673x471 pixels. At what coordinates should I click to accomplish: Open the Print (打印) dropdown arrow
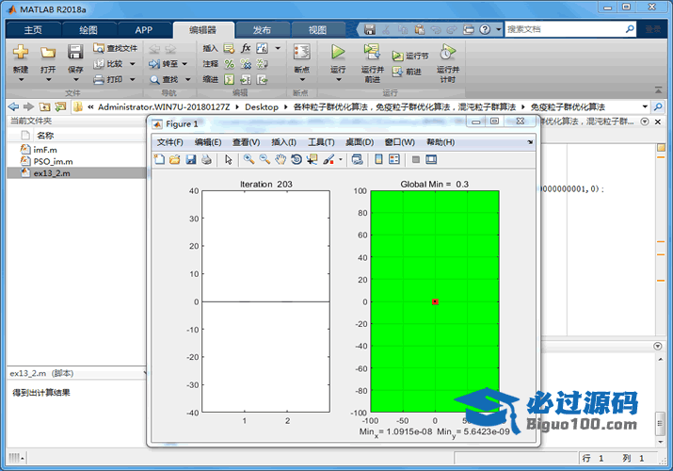pos(132,79)
